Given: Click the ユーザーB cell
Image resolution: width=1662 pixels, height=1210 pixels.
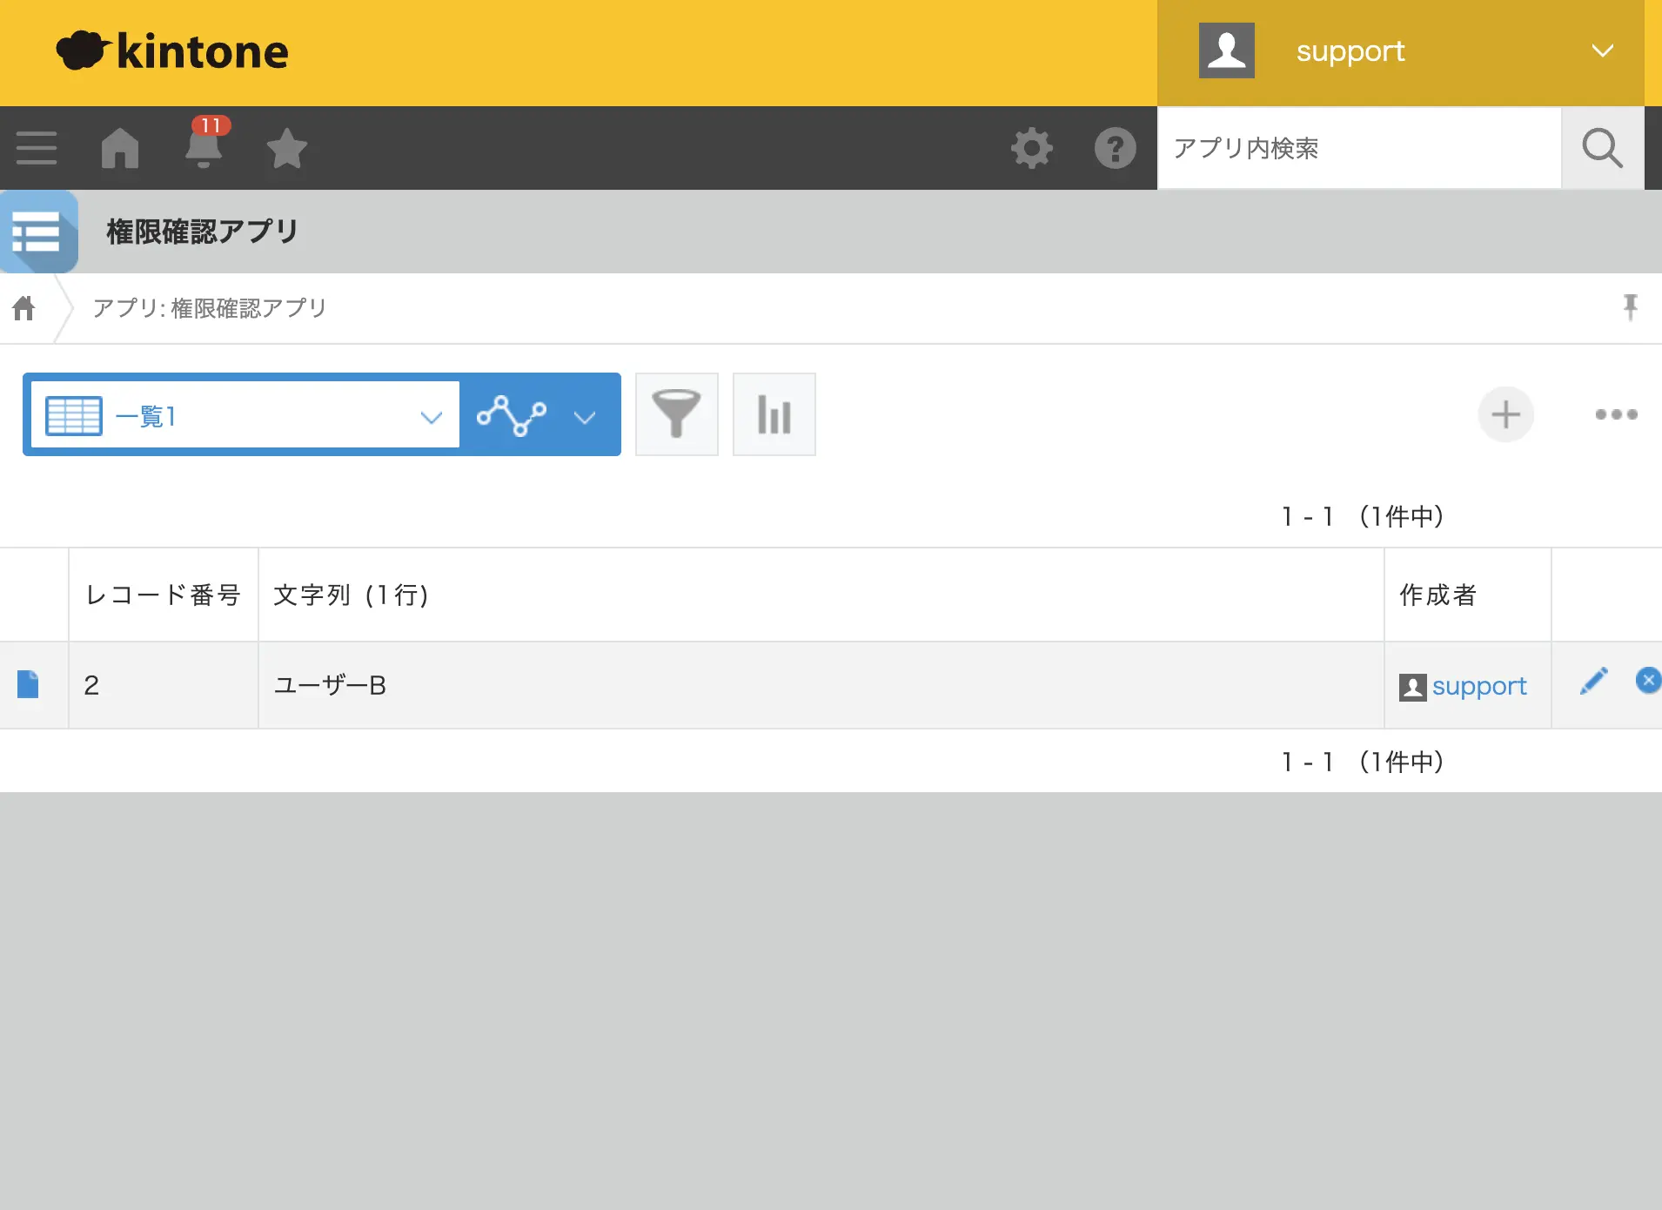Looking at the screenshot, I should pyautogui.click(x=821, y=685).
